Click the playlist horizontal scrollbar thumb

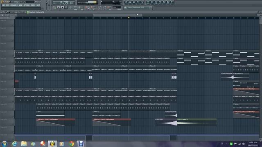point(117,15)
